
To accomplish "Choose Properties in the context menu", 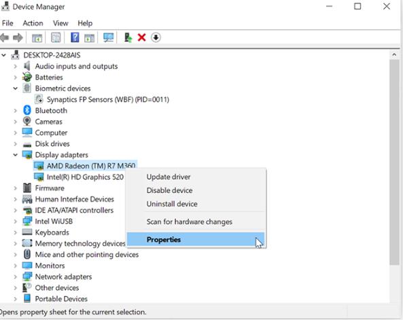I will 196,239.
